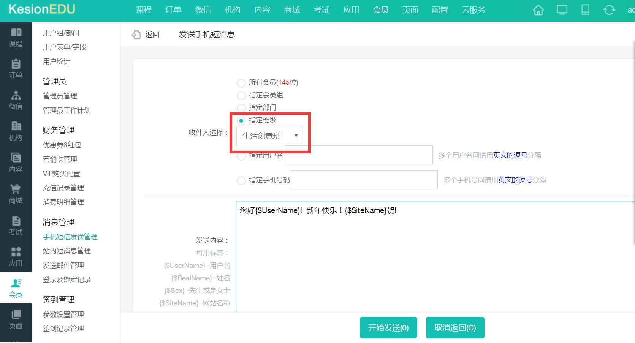Viewport: 635px width, 343px height.
Task: Select the 所有会员(145位) radio option
Action: 241,83
